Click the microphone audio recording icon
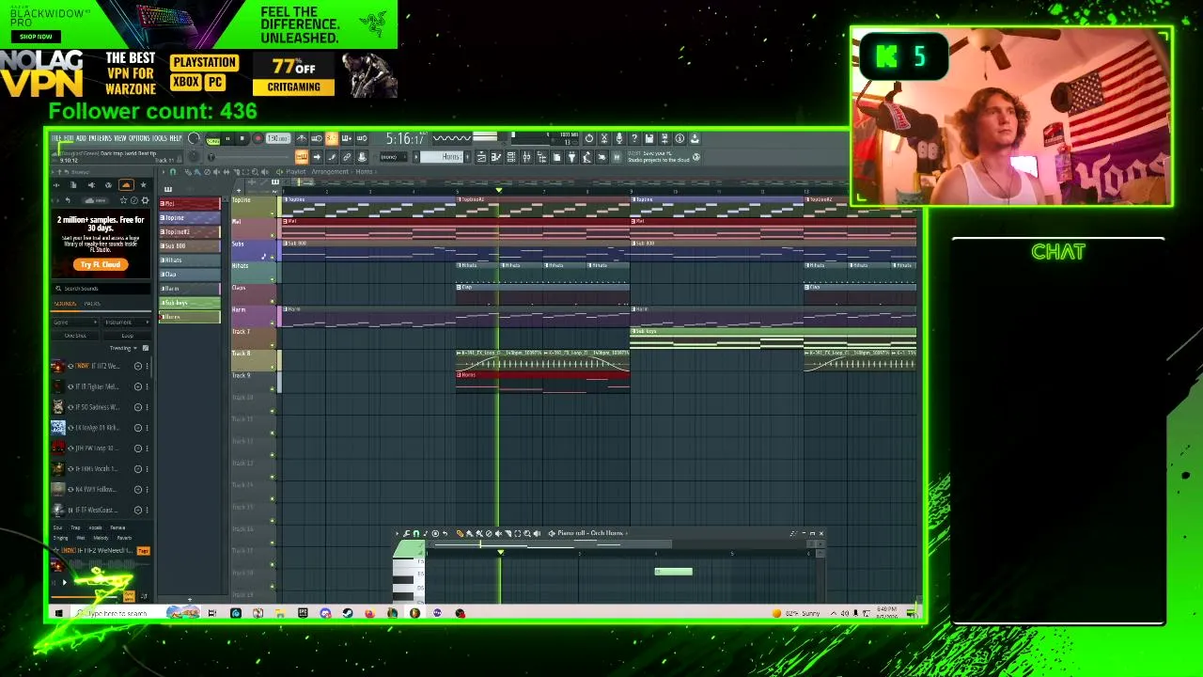 pyautogui.click(x=619, y=139)
